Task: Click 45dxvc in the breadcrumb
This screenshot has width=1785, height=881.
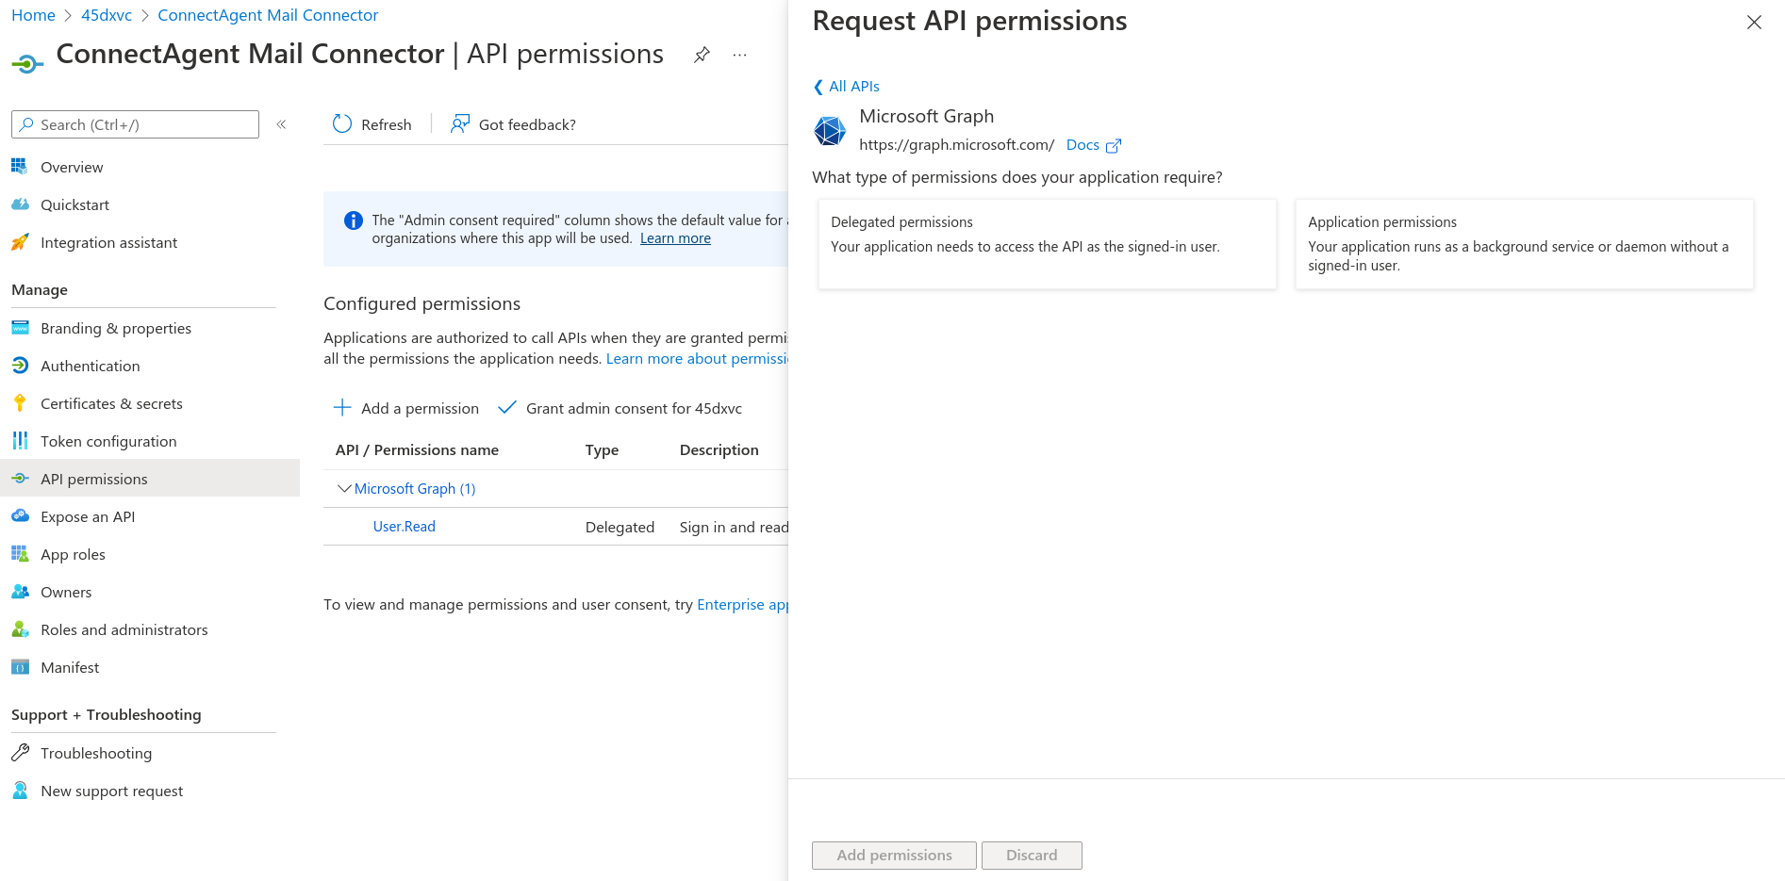Action: click(107, 15)
